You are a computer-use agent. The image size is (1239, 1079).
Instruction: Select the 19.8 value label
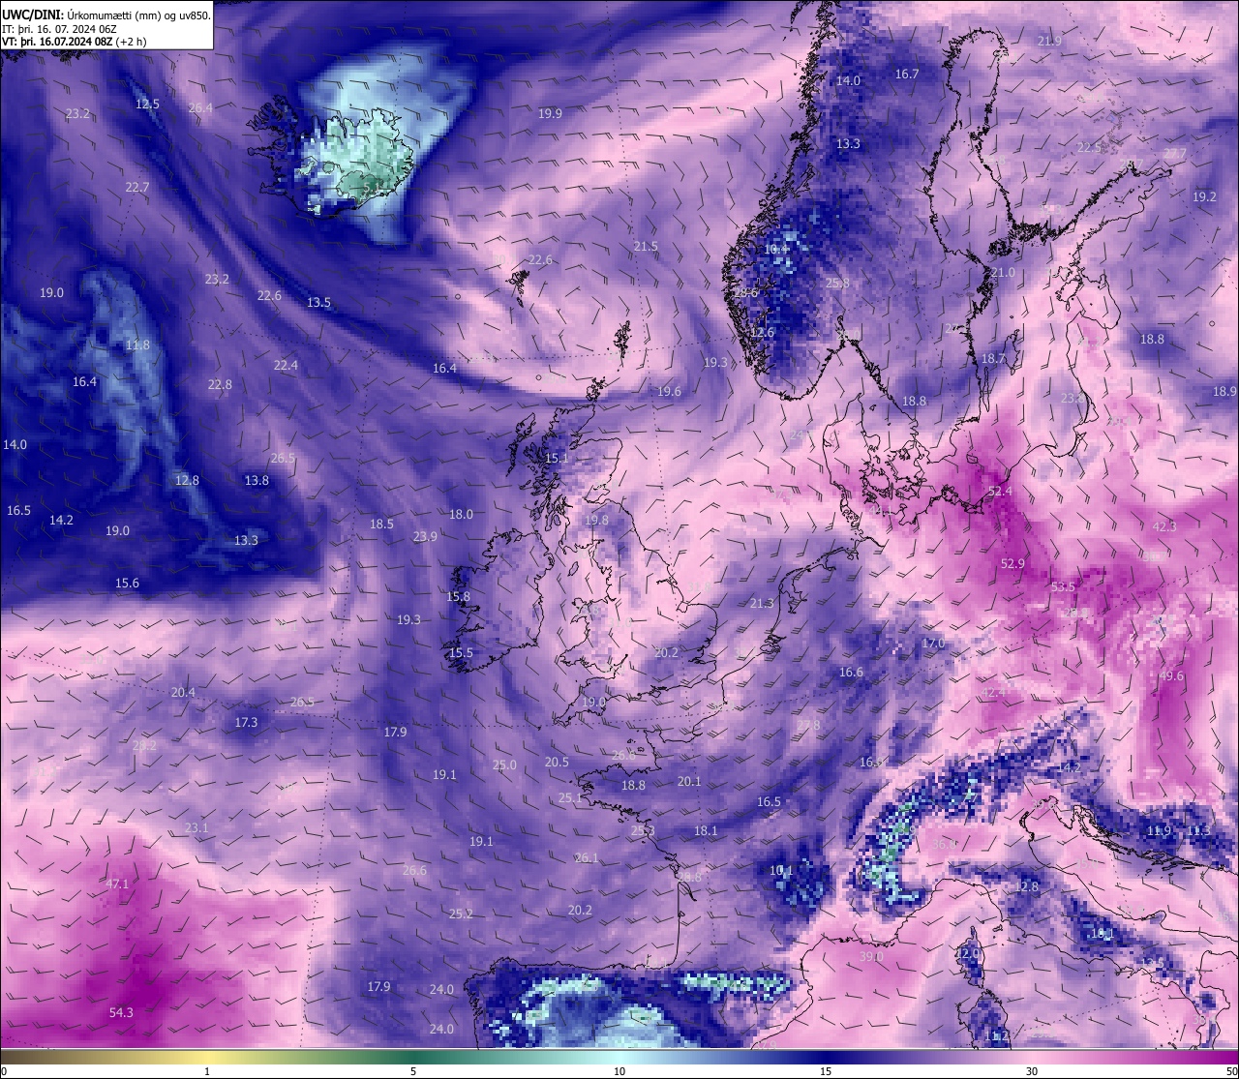point(596,520)
